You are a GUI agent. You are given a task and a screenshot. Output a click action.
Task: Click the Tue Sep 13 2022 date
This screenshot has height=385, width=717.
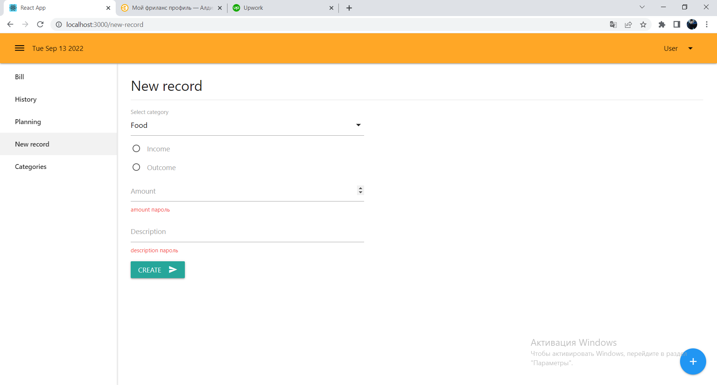(x=58, y=49)
